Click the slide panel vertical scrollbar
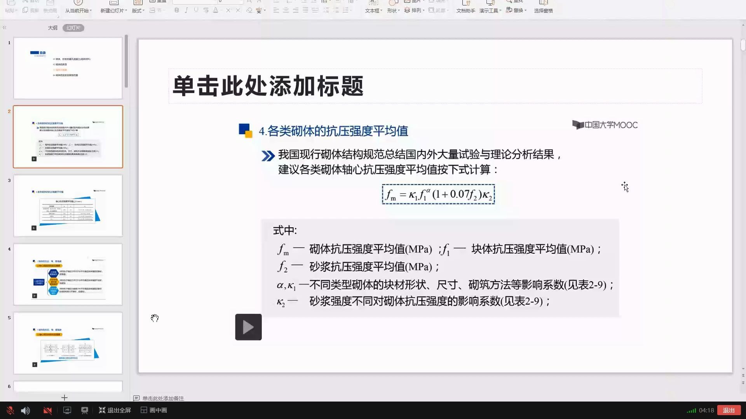The image size is (746, 419). [x=126, y=61]
